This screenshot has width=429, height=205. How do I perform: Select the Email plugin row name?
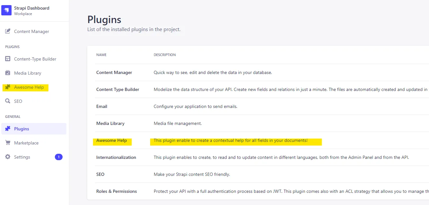(x=102, y=106)
